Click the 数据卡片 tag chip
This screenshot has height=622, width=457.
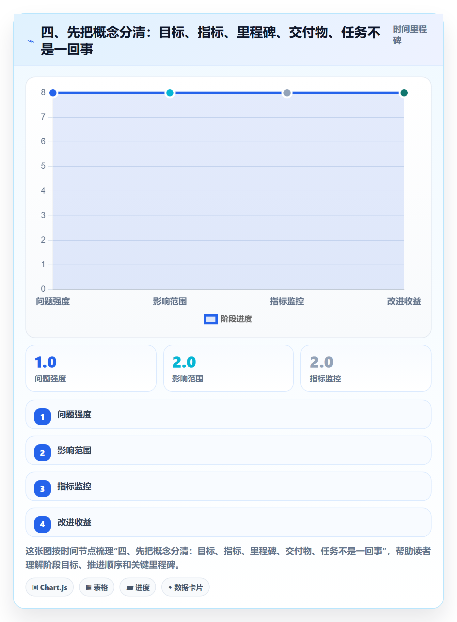(185, 587)
